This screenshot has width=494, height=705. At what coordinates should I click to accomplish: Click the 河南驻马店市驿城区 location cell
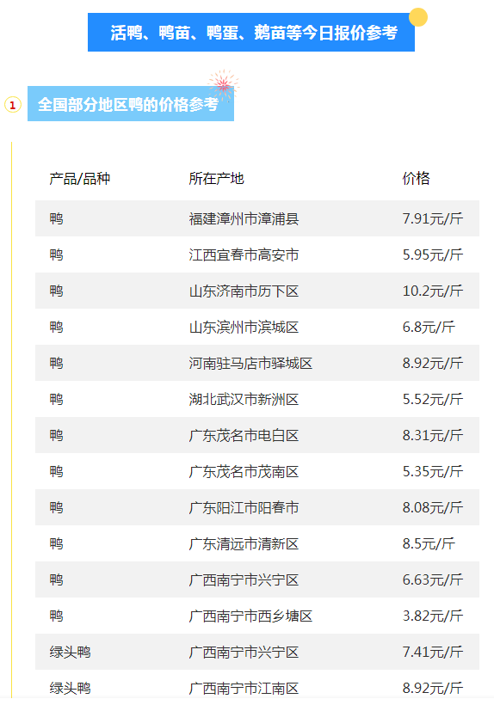(250, 364)
